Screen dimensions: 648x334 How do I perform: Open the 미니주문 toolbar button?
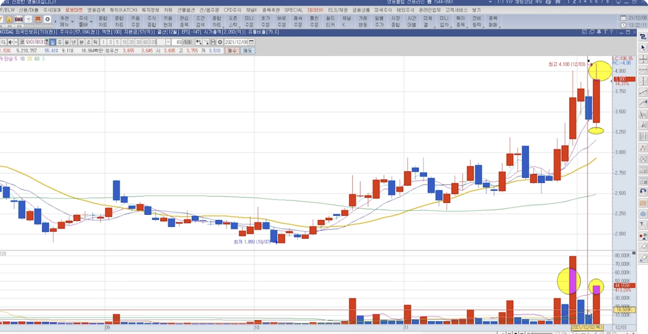[x=249, y=22]
